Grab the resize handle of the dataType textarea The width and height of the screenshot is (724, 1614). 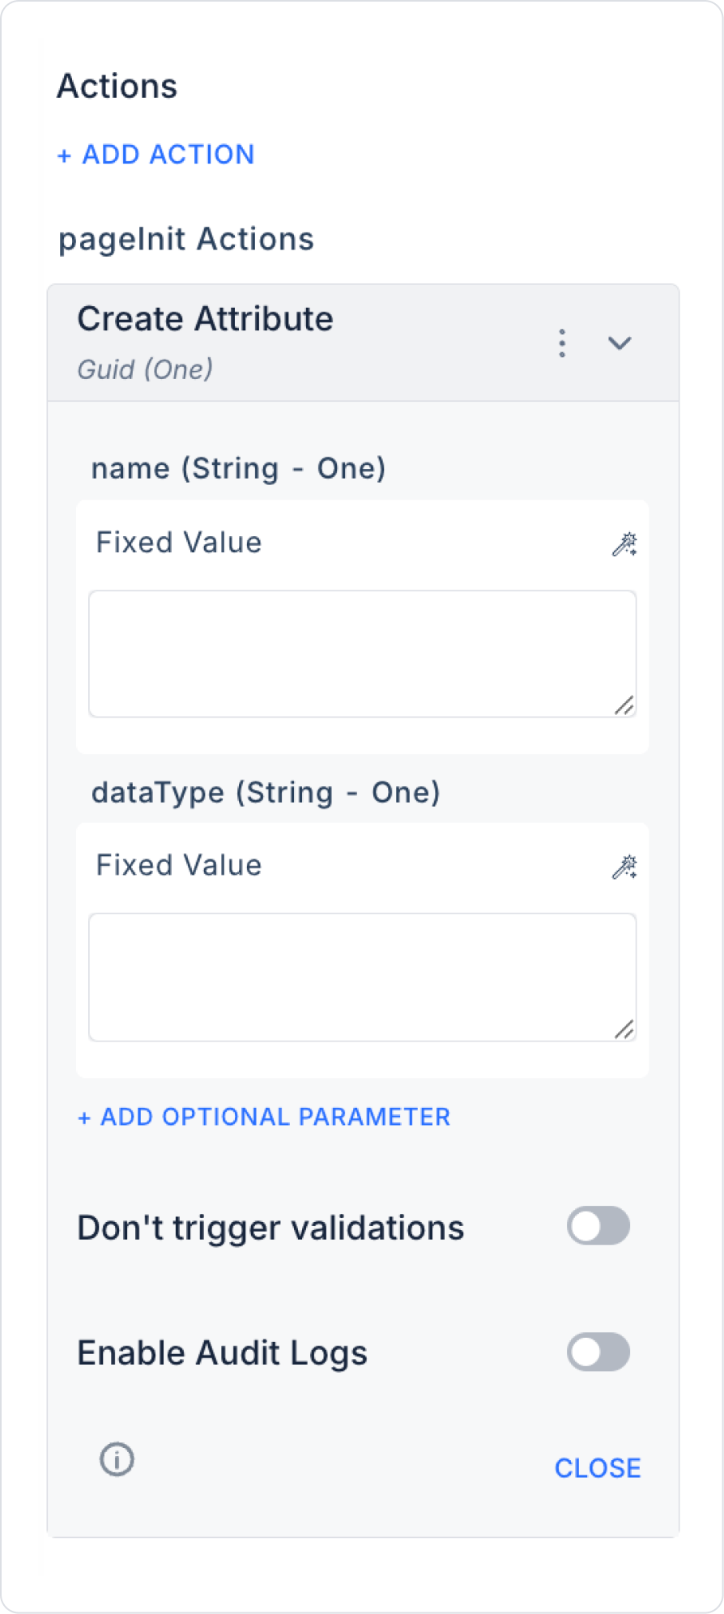(x=624, y=1029)
